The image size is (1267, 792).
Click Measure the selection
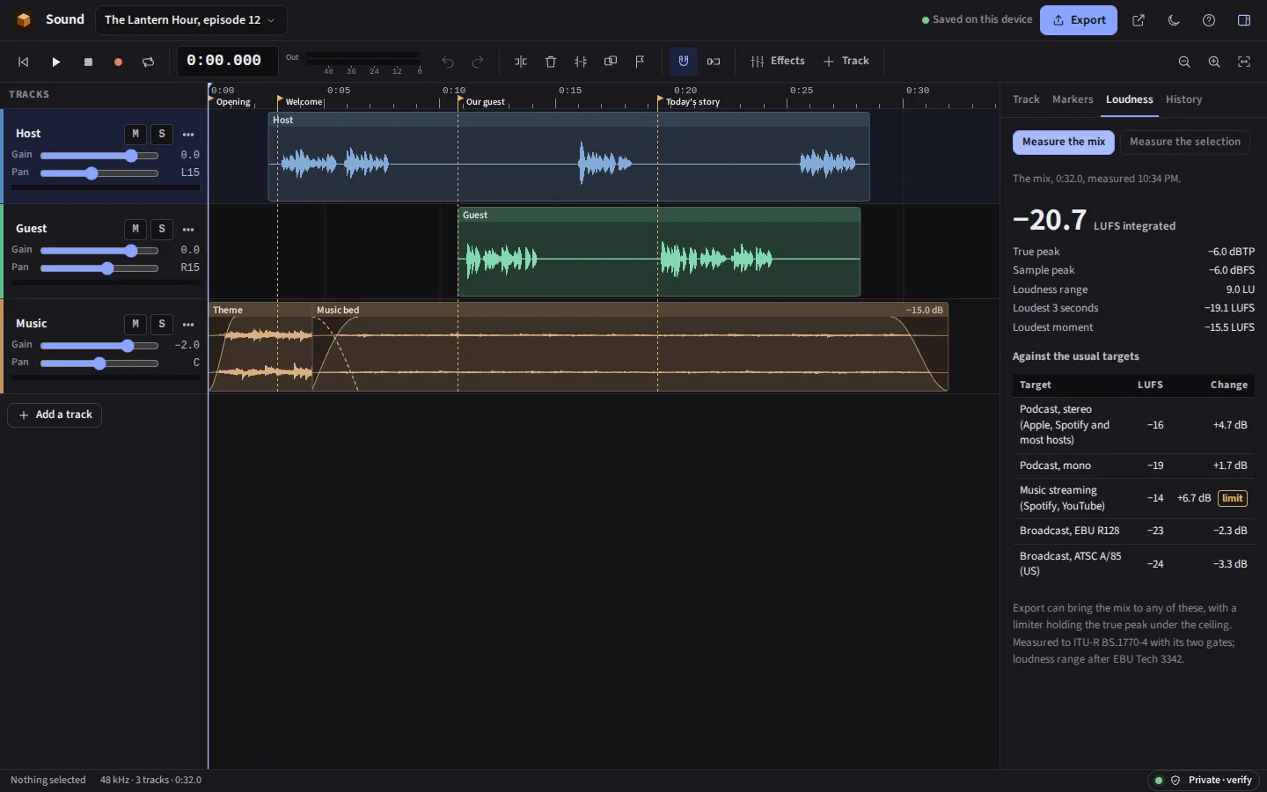pyautogui.click(x=1185, y=142)
